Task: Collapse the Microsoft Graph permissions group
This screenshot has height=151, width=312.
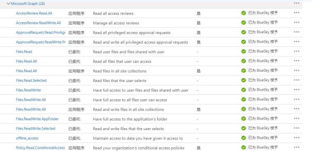Action: tap(8, 4)
